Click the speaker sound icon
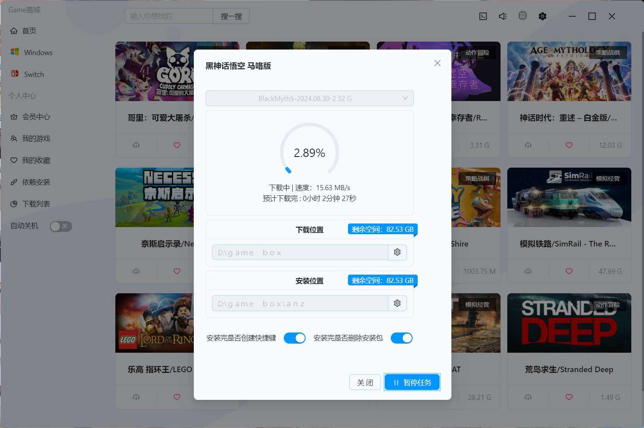 [503, 16]
